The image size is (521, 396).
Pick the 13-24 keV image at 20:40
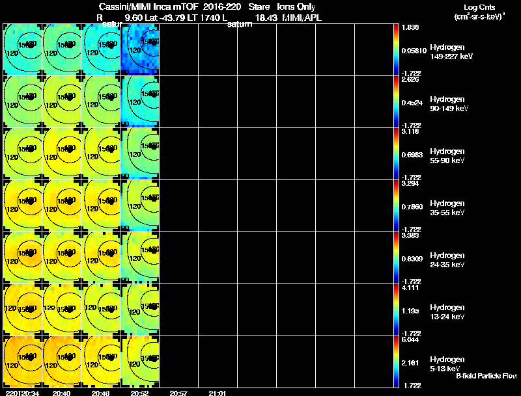[x=62, y=310]
